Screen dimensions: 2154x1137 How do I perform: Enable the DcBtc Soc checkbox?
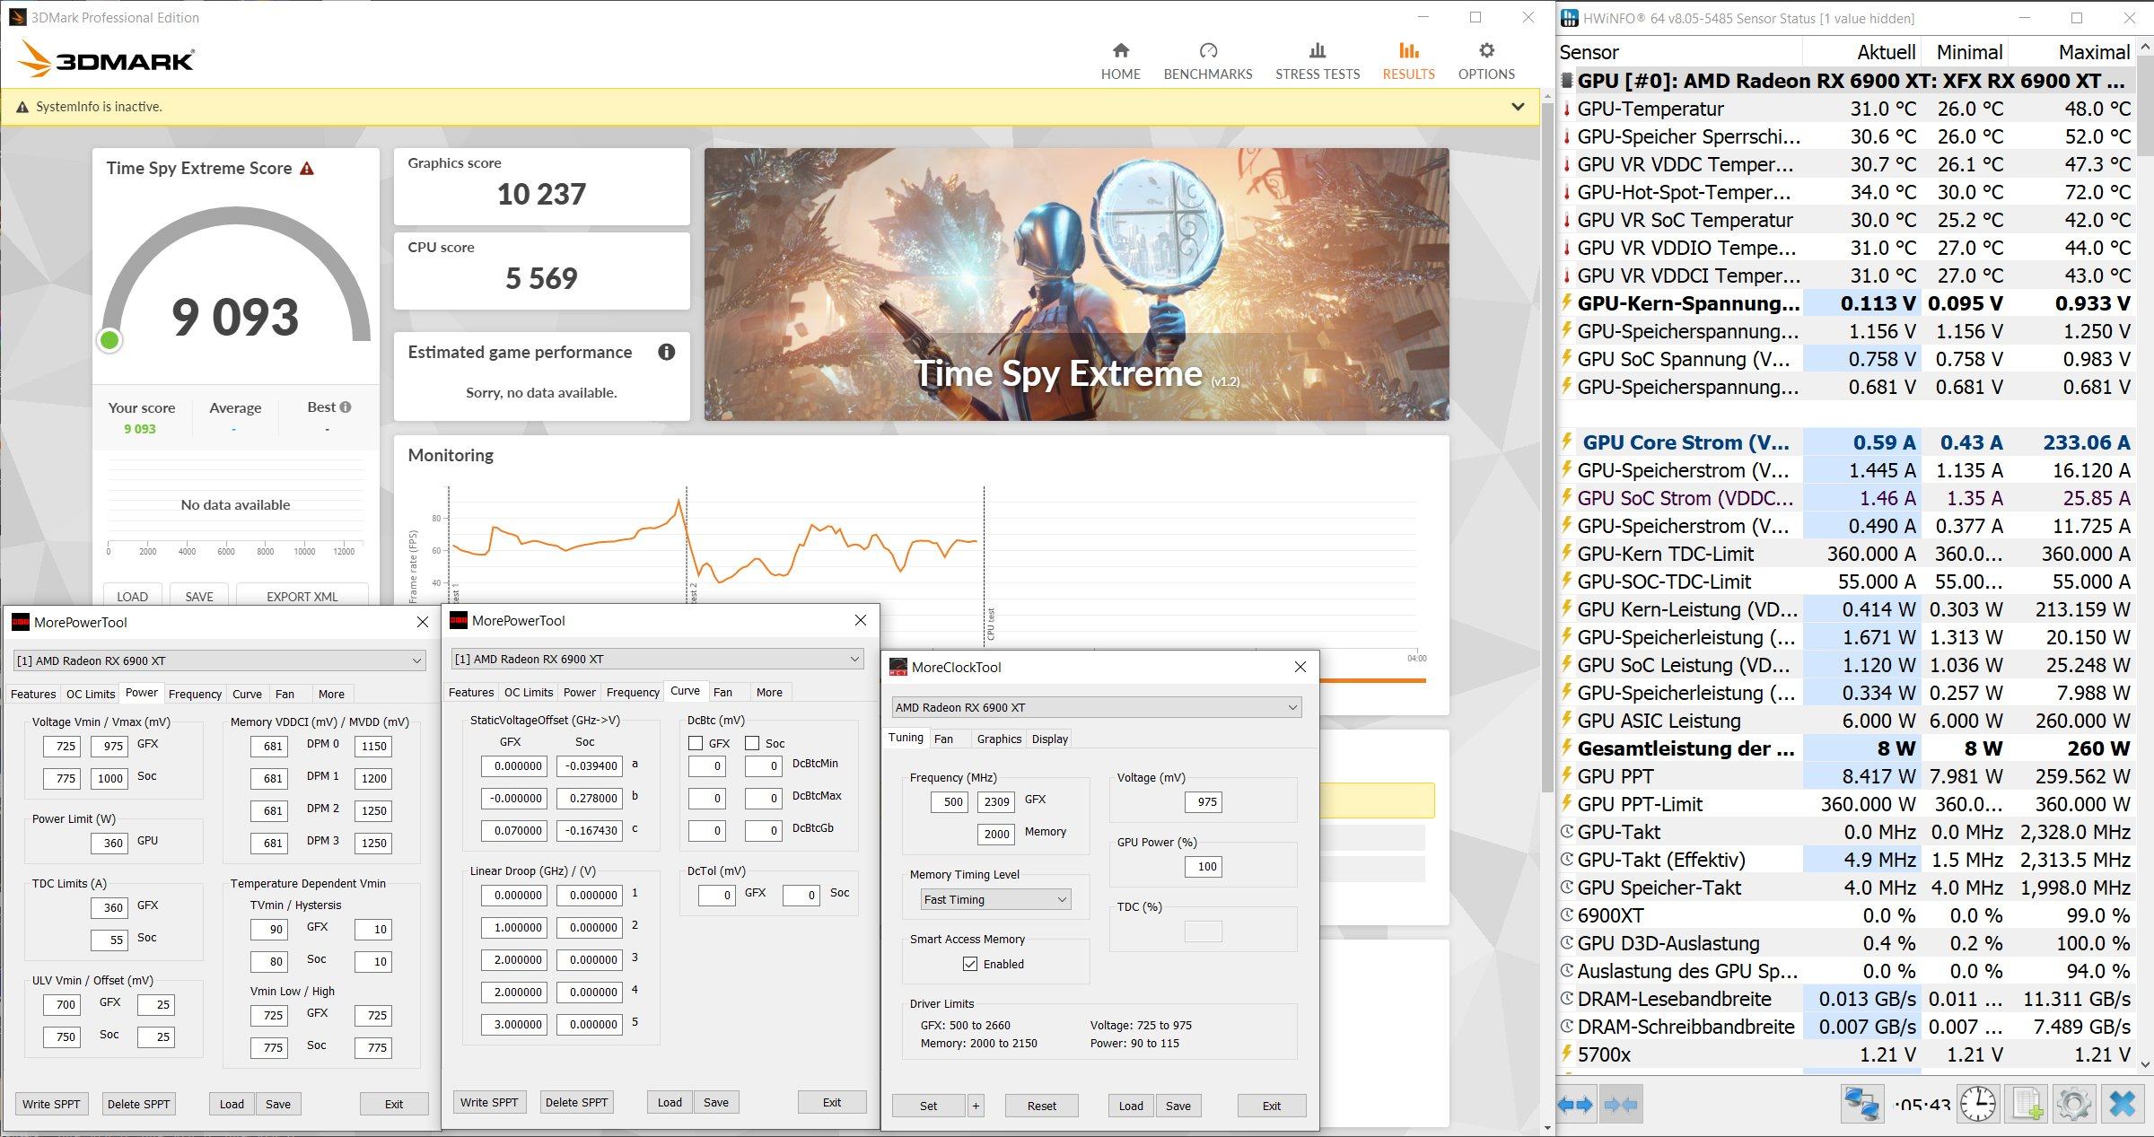(x=752, y=743)
